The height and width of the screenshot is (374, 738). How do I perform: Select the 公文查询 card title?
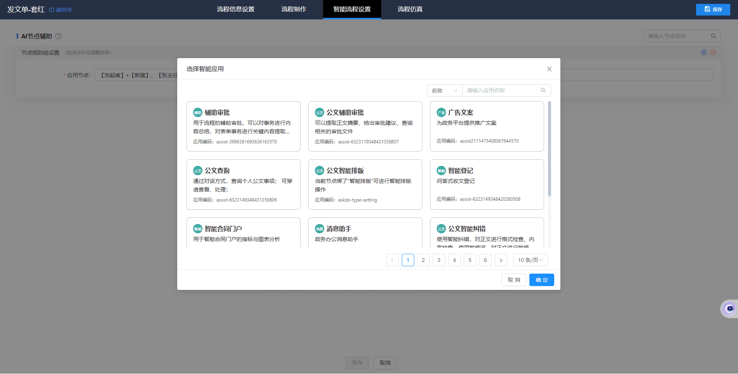217,171
